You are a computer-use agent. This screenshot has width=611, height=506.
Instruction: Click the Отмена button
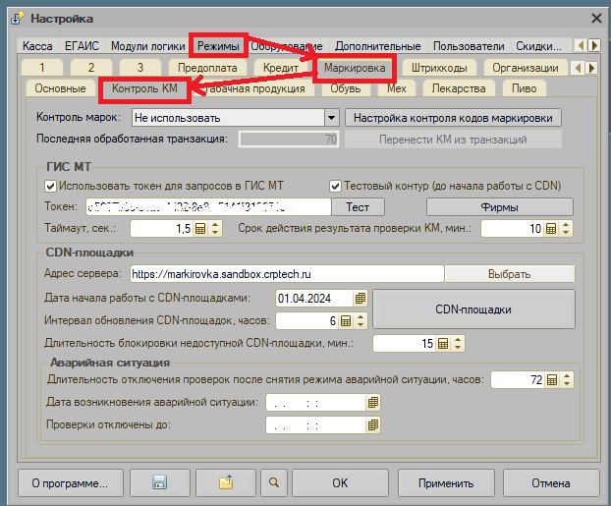[551, 482]
